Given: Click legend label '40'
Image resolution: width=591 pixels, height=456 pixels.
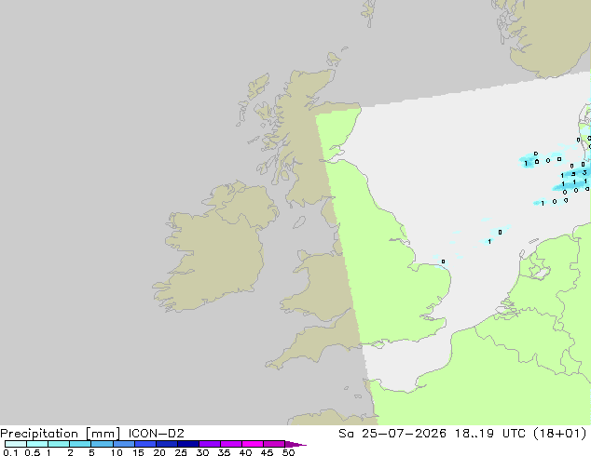Looking at the screenshot, I should click(x=245, y=452).
